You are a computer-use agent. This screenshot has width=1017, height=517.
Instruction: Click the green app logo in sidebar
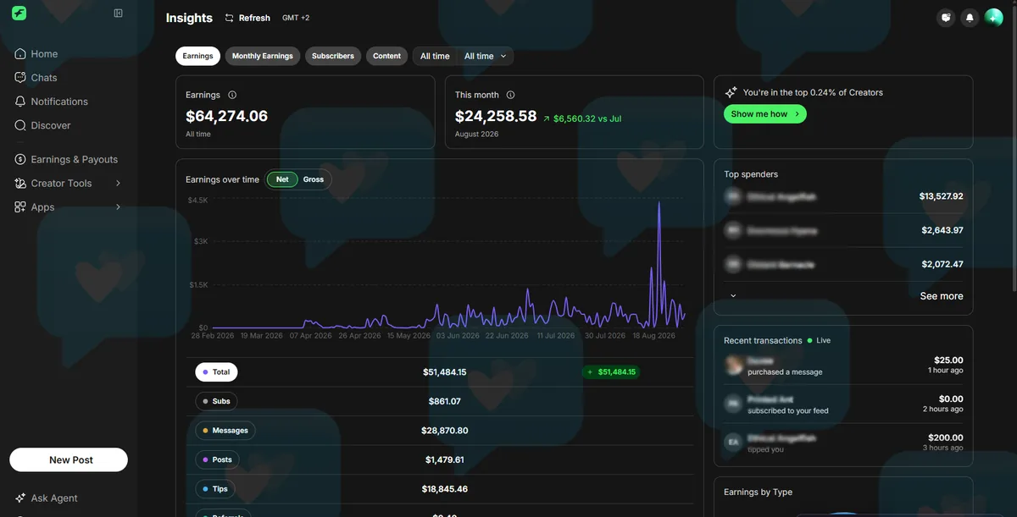[x=19, y=14]
